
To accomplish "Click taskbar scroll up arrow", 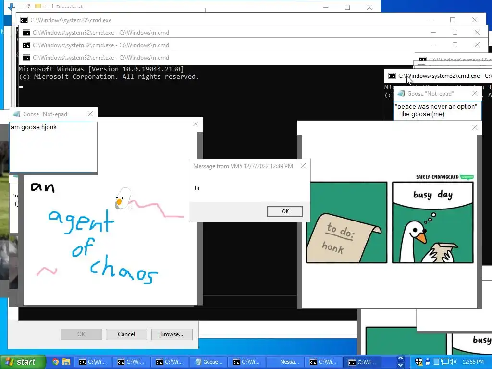I will 400,358.
